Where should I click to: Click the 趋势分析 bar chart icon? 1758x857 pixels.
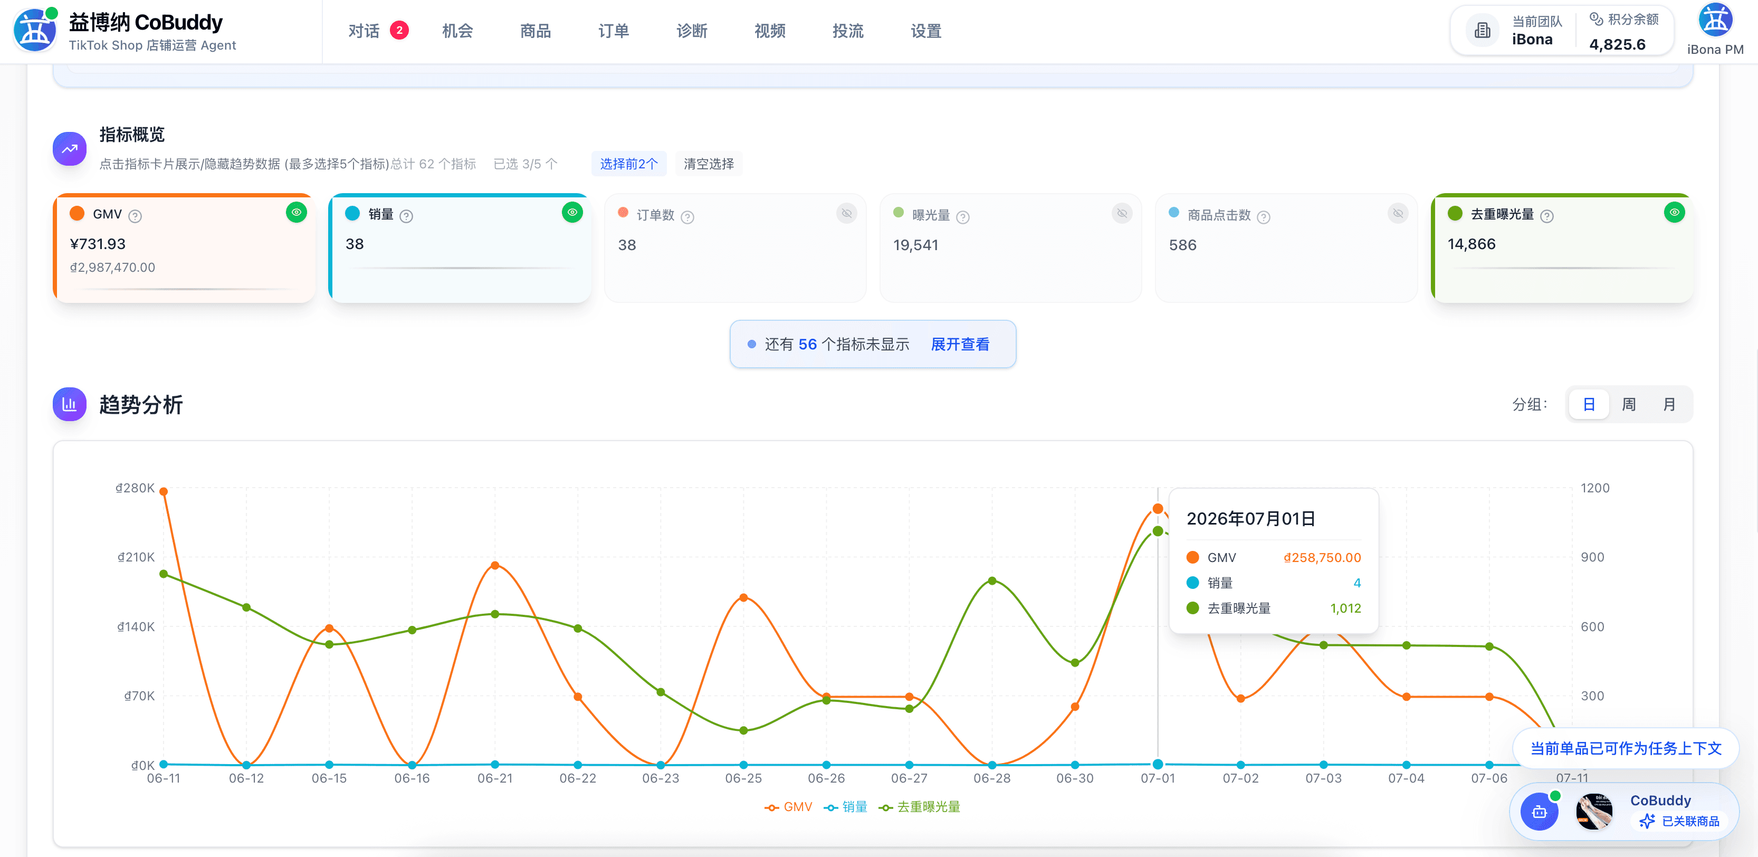(70, 404)
